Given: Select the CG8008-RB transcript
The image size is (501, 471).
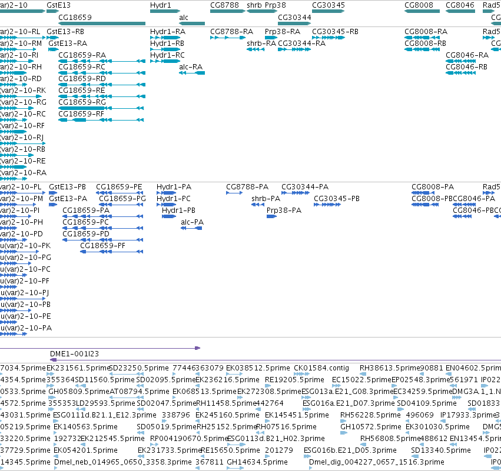Looking at the screenshot, I should click(425, 44).
